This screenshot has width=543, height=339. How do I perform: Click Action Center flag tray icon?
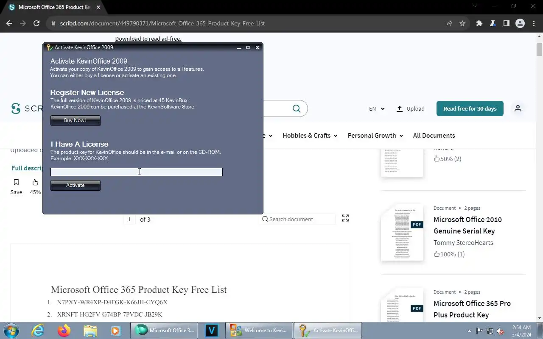(479, 331)
